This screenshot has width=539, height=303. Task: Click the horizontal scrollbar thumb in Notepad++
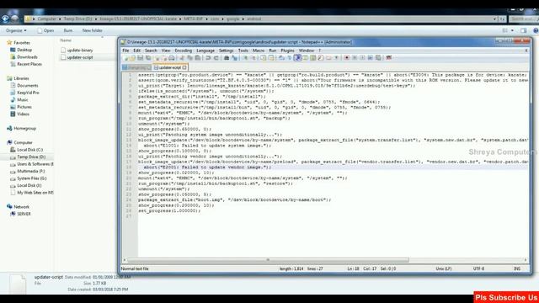tap(268, 260)
